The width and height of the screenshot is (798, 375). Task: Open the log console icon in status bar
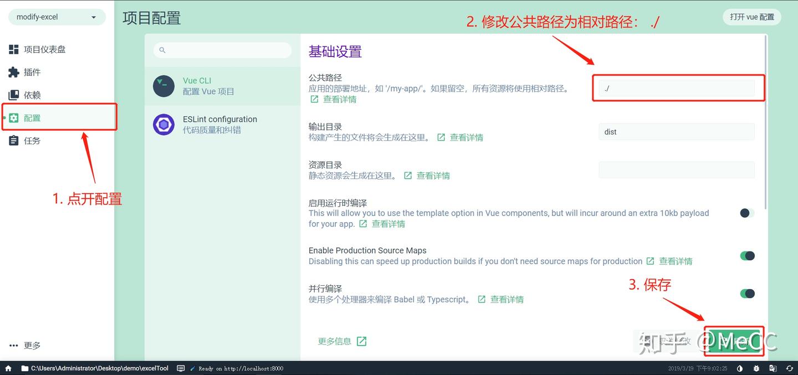(x=181, y=368)
